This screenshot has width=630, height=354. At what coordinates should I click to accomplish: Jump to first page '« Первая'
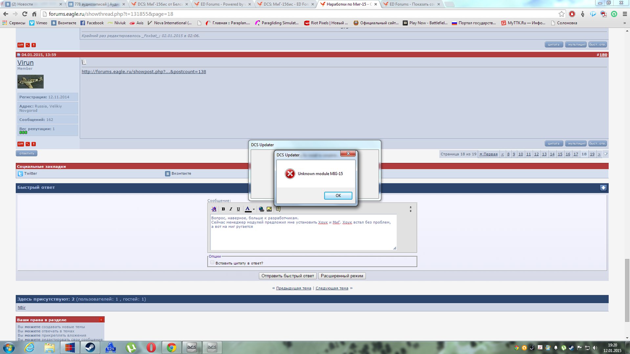[x=488, y=154]
